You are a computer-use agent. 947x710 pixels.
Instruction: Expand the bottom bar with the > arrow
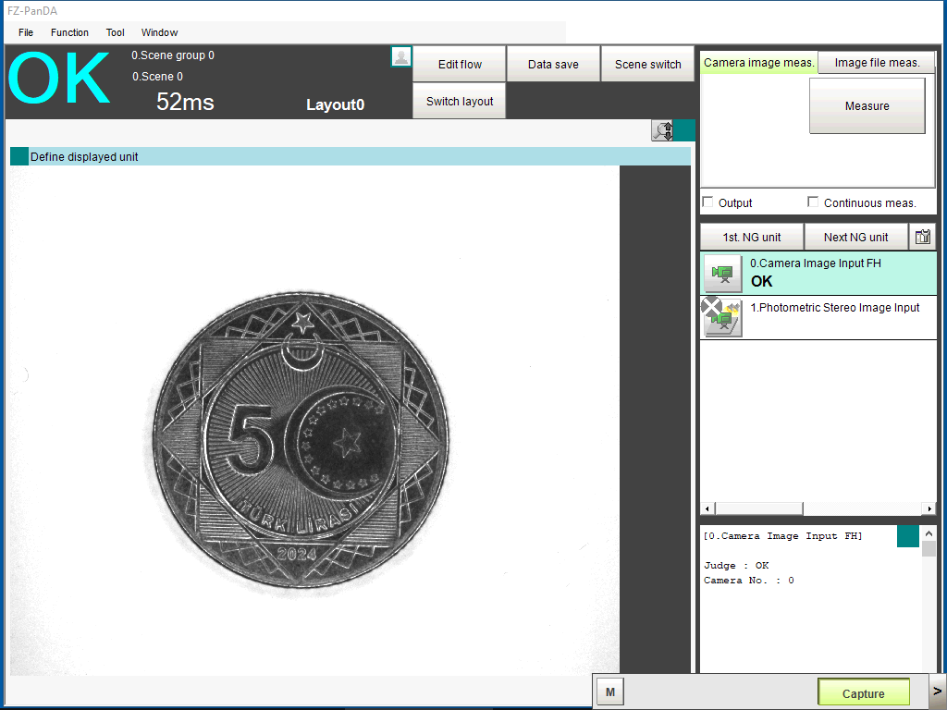coord(937,691)
